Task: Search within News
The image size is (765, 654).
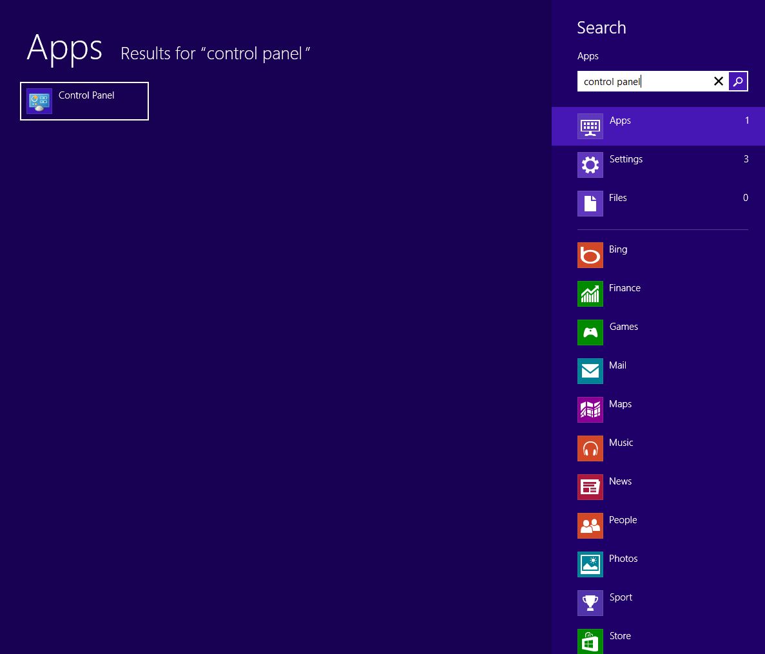Action: coord(658,486)
